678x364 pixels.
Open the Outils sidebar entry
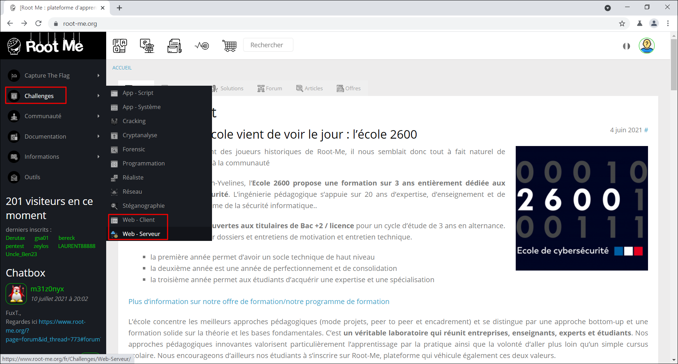[x=32, y=177]
